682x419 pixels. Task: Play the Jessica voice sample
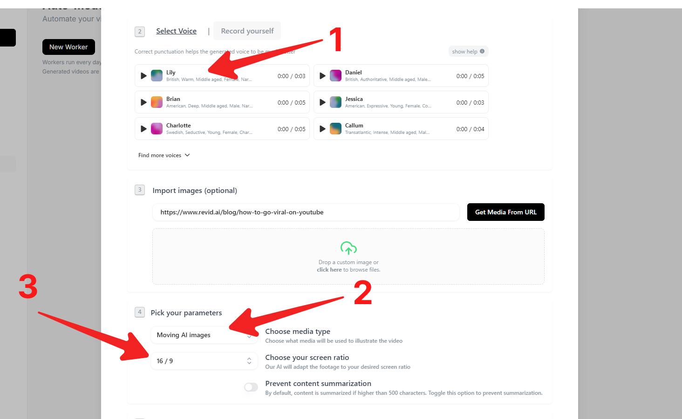(x=322, y=102)
